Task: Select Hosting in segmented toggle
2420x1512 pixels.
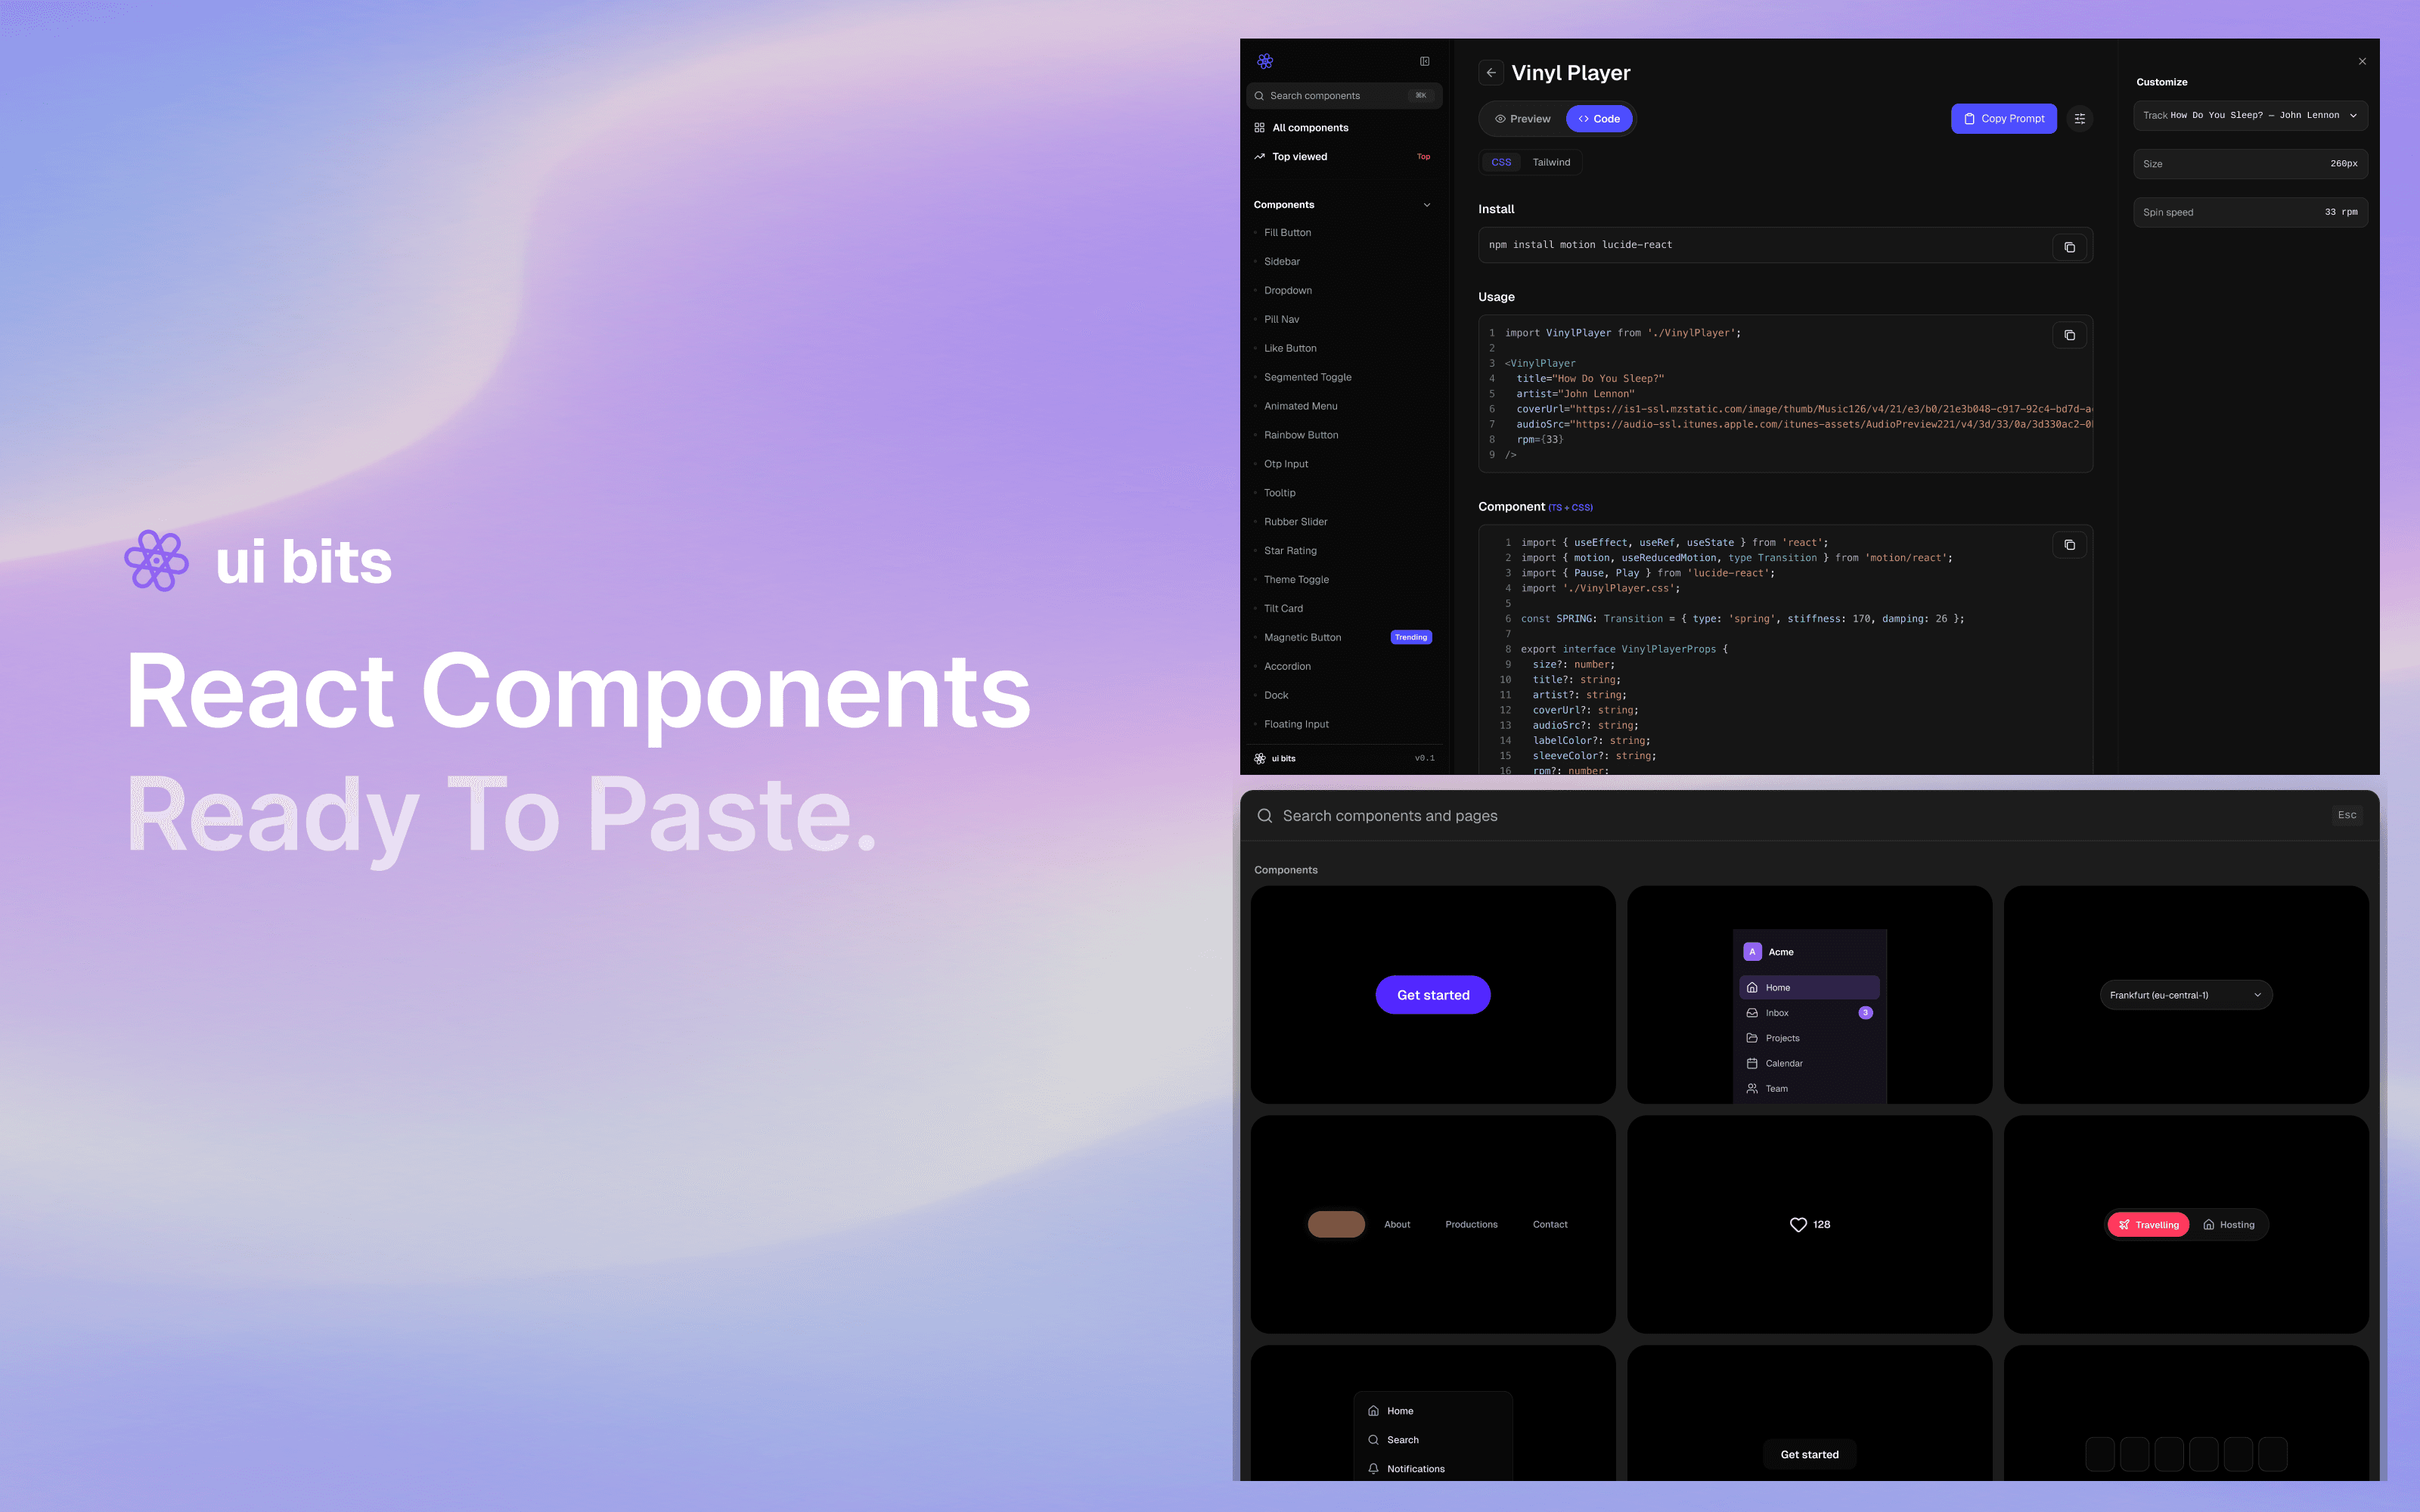Action: tap(2228, 1225)
